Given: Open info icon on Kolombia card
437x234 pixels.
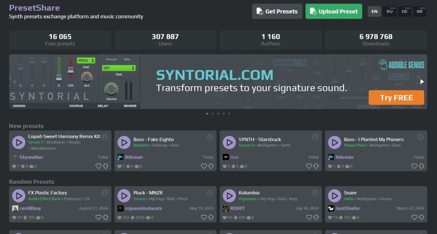Looking at the screenshot, I should pos(315,193).
